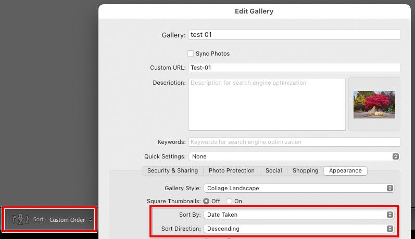Select Square Thumbnails On radio button

[229, 201]
